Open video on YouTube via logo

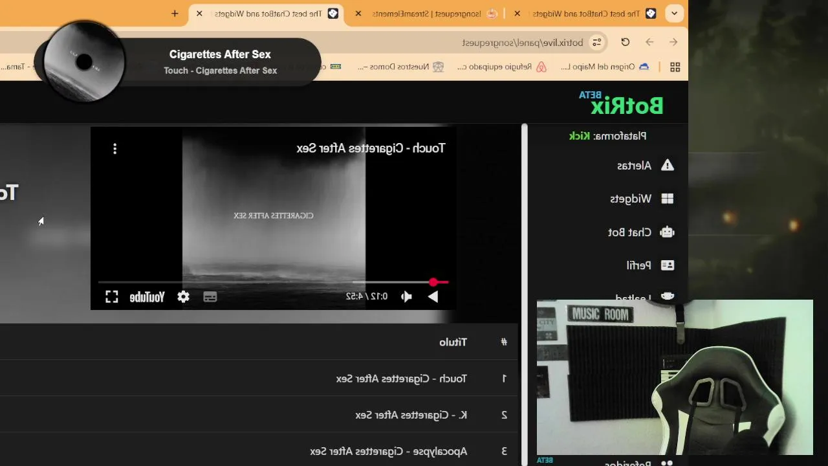point(147,297)
